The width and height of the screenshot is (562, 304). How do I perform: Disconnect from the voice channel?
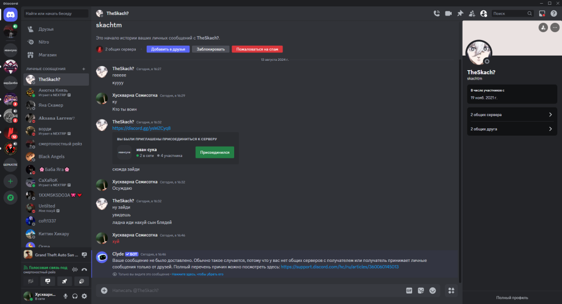point(84,269)
